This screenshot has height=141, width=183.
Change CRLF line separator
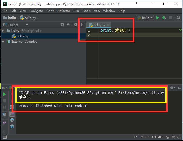point(145,137)
